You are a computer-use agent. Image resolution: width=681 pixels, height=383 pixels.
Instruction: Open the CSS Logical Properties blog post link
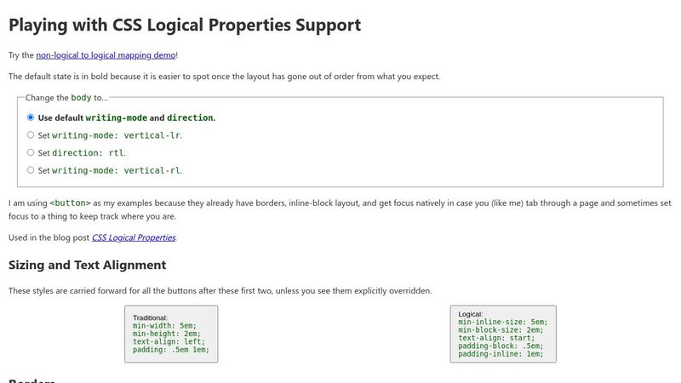click(x=134, y=237)
